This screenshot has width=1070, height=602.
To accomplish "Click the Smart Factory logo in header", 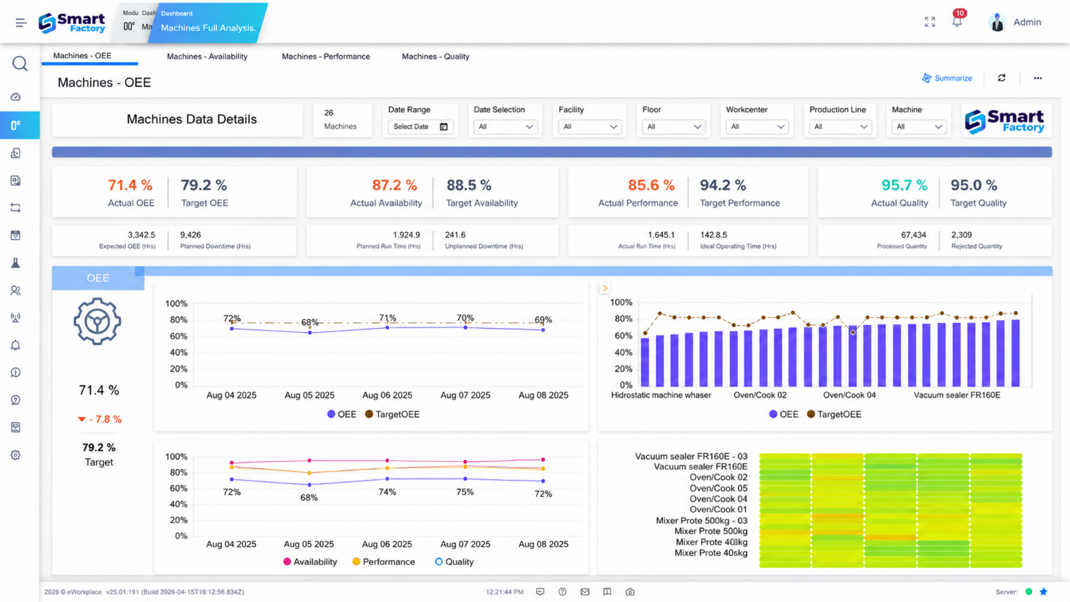I will point(72,23).
